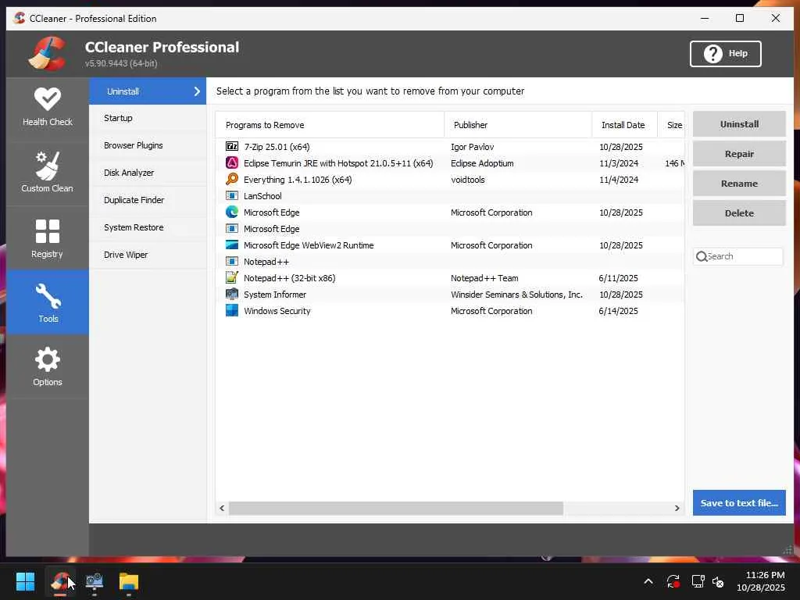Sort by Programs to Remove column
Screen dimensions: 800x600
330,125
